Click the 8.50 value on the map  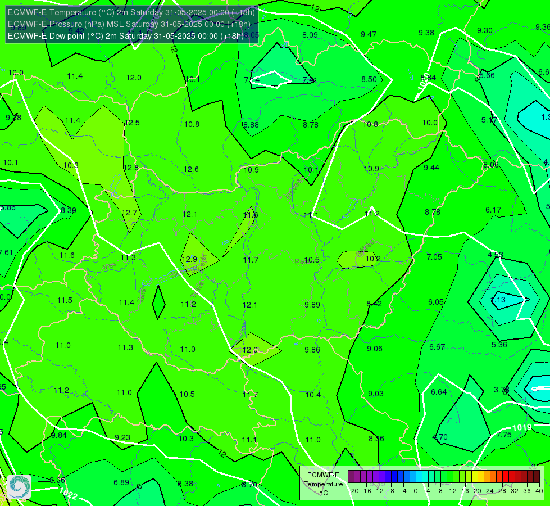(369, 79)
